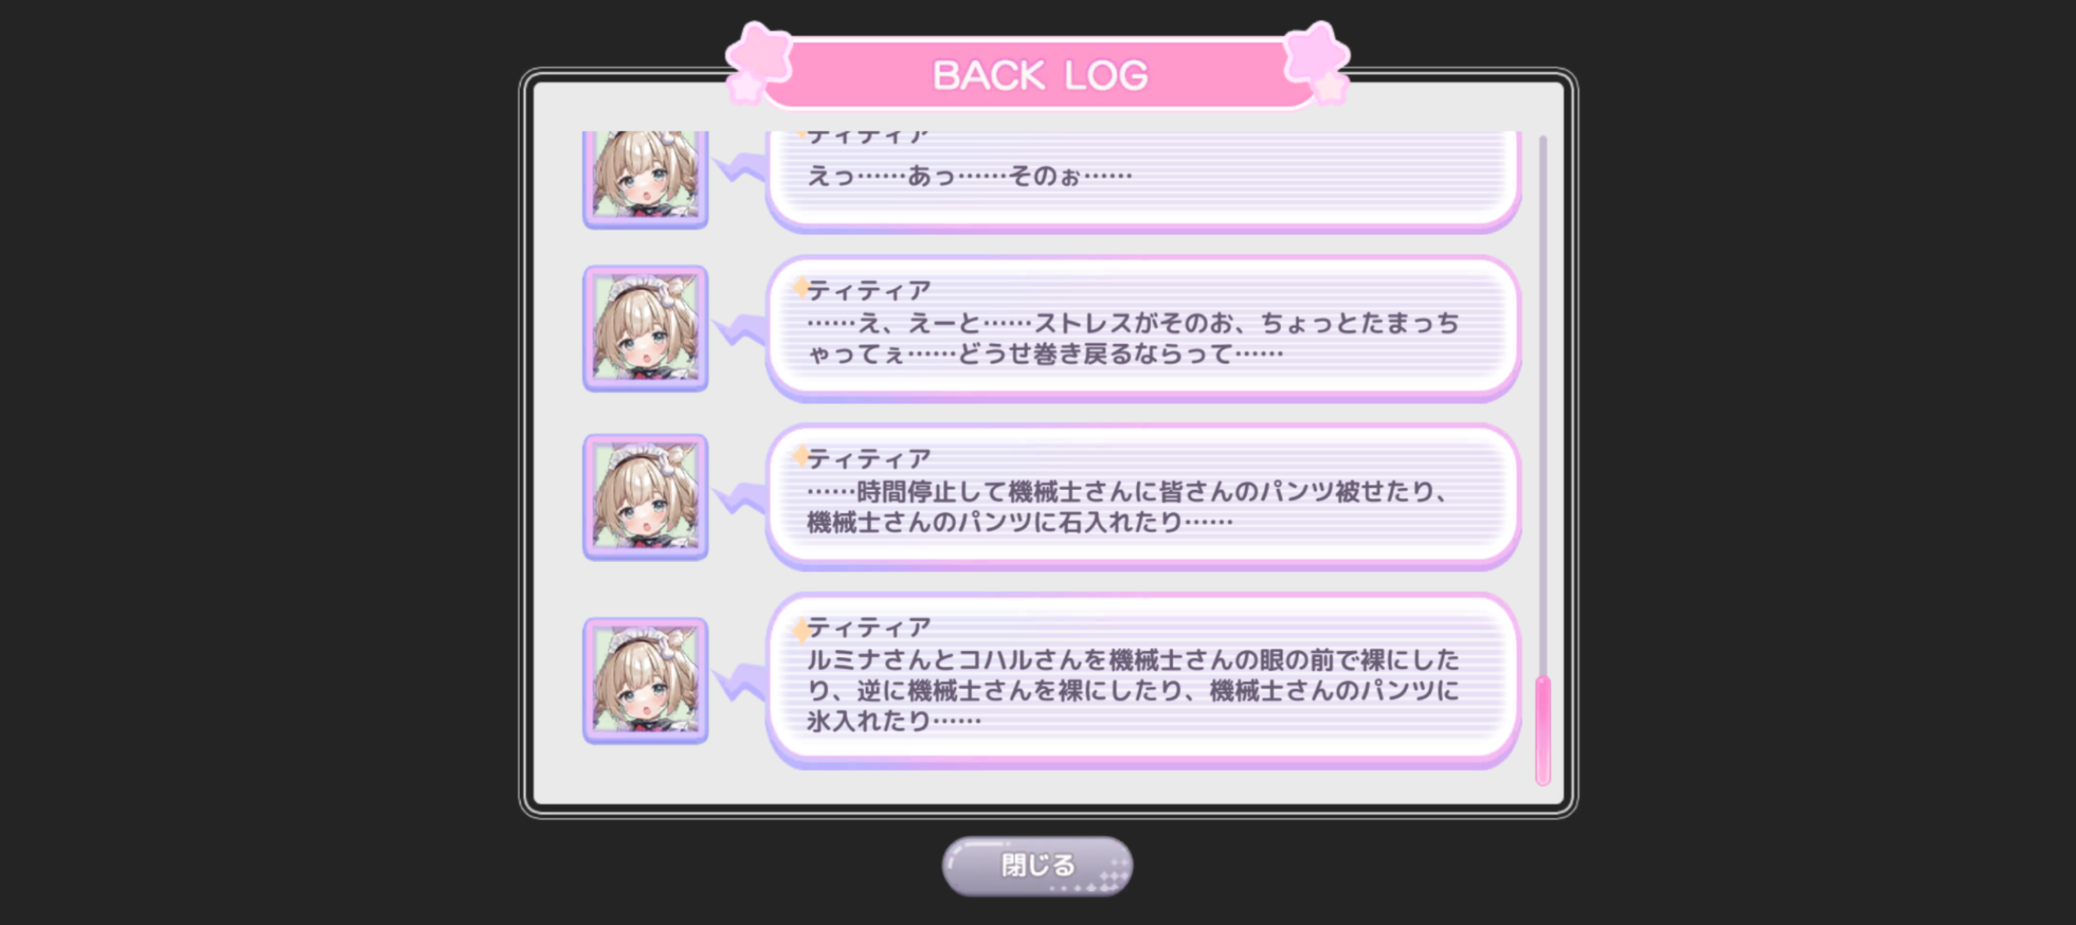This screenshot has width=2076, height=925.
Task: Click sparkle icon by second ティティア name
Action: pos(801,288)
